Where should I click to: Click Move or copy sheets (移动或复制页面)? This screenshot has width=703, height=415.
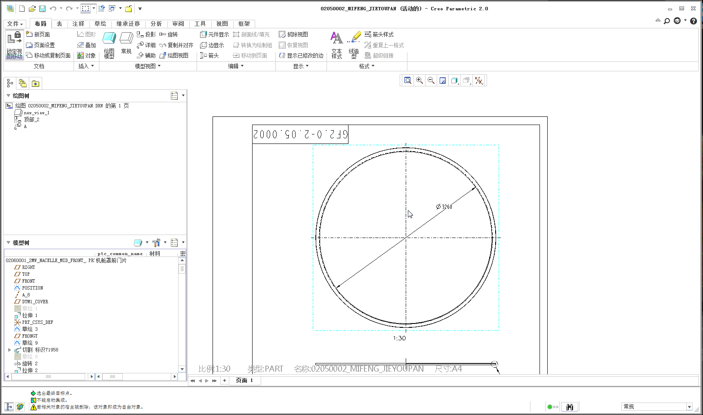[48, 55]
